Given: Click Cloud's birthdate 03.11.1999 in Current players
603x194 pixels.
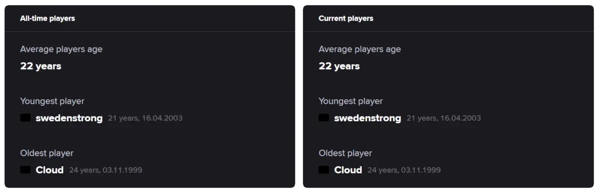Looking at the screenshot, I should (421, 170).
